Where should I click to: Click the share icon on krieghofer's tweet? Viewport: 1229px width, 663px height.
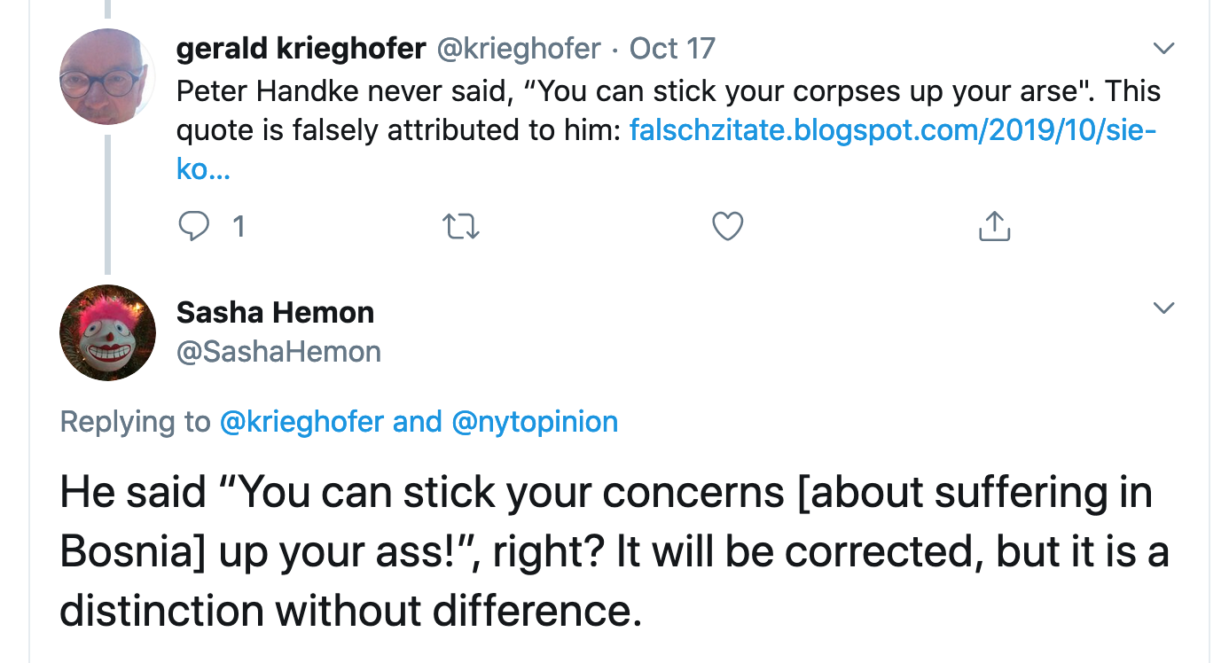click(x=994, y=228)
